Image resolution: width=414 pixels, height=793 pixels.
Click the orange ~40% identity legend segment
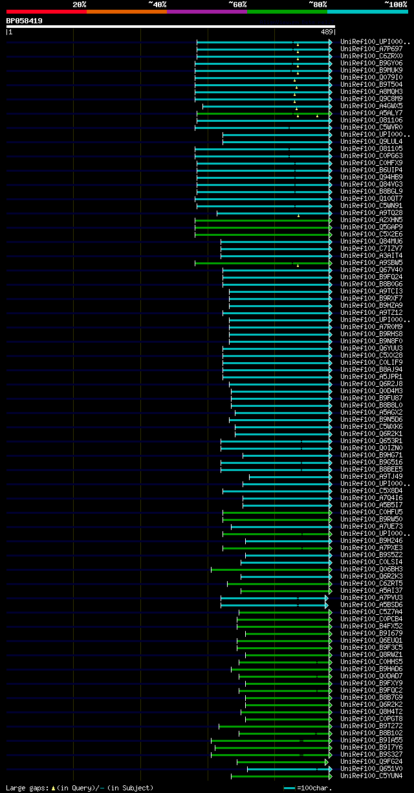click(x=127, y=12)
